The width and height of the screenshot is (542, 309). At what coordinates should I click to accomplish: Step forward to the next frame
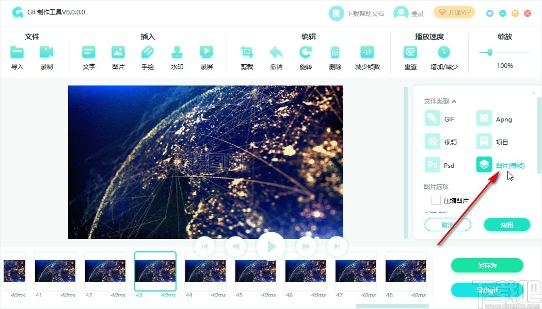pos(306,246)
